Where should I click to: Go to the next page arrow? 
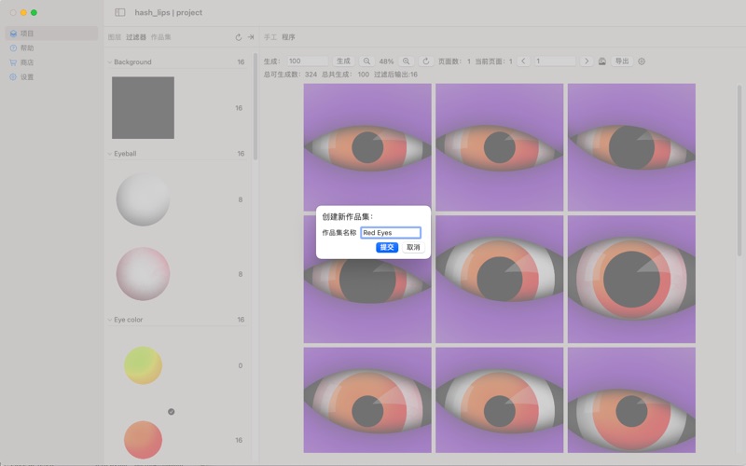tap(586, 62)
